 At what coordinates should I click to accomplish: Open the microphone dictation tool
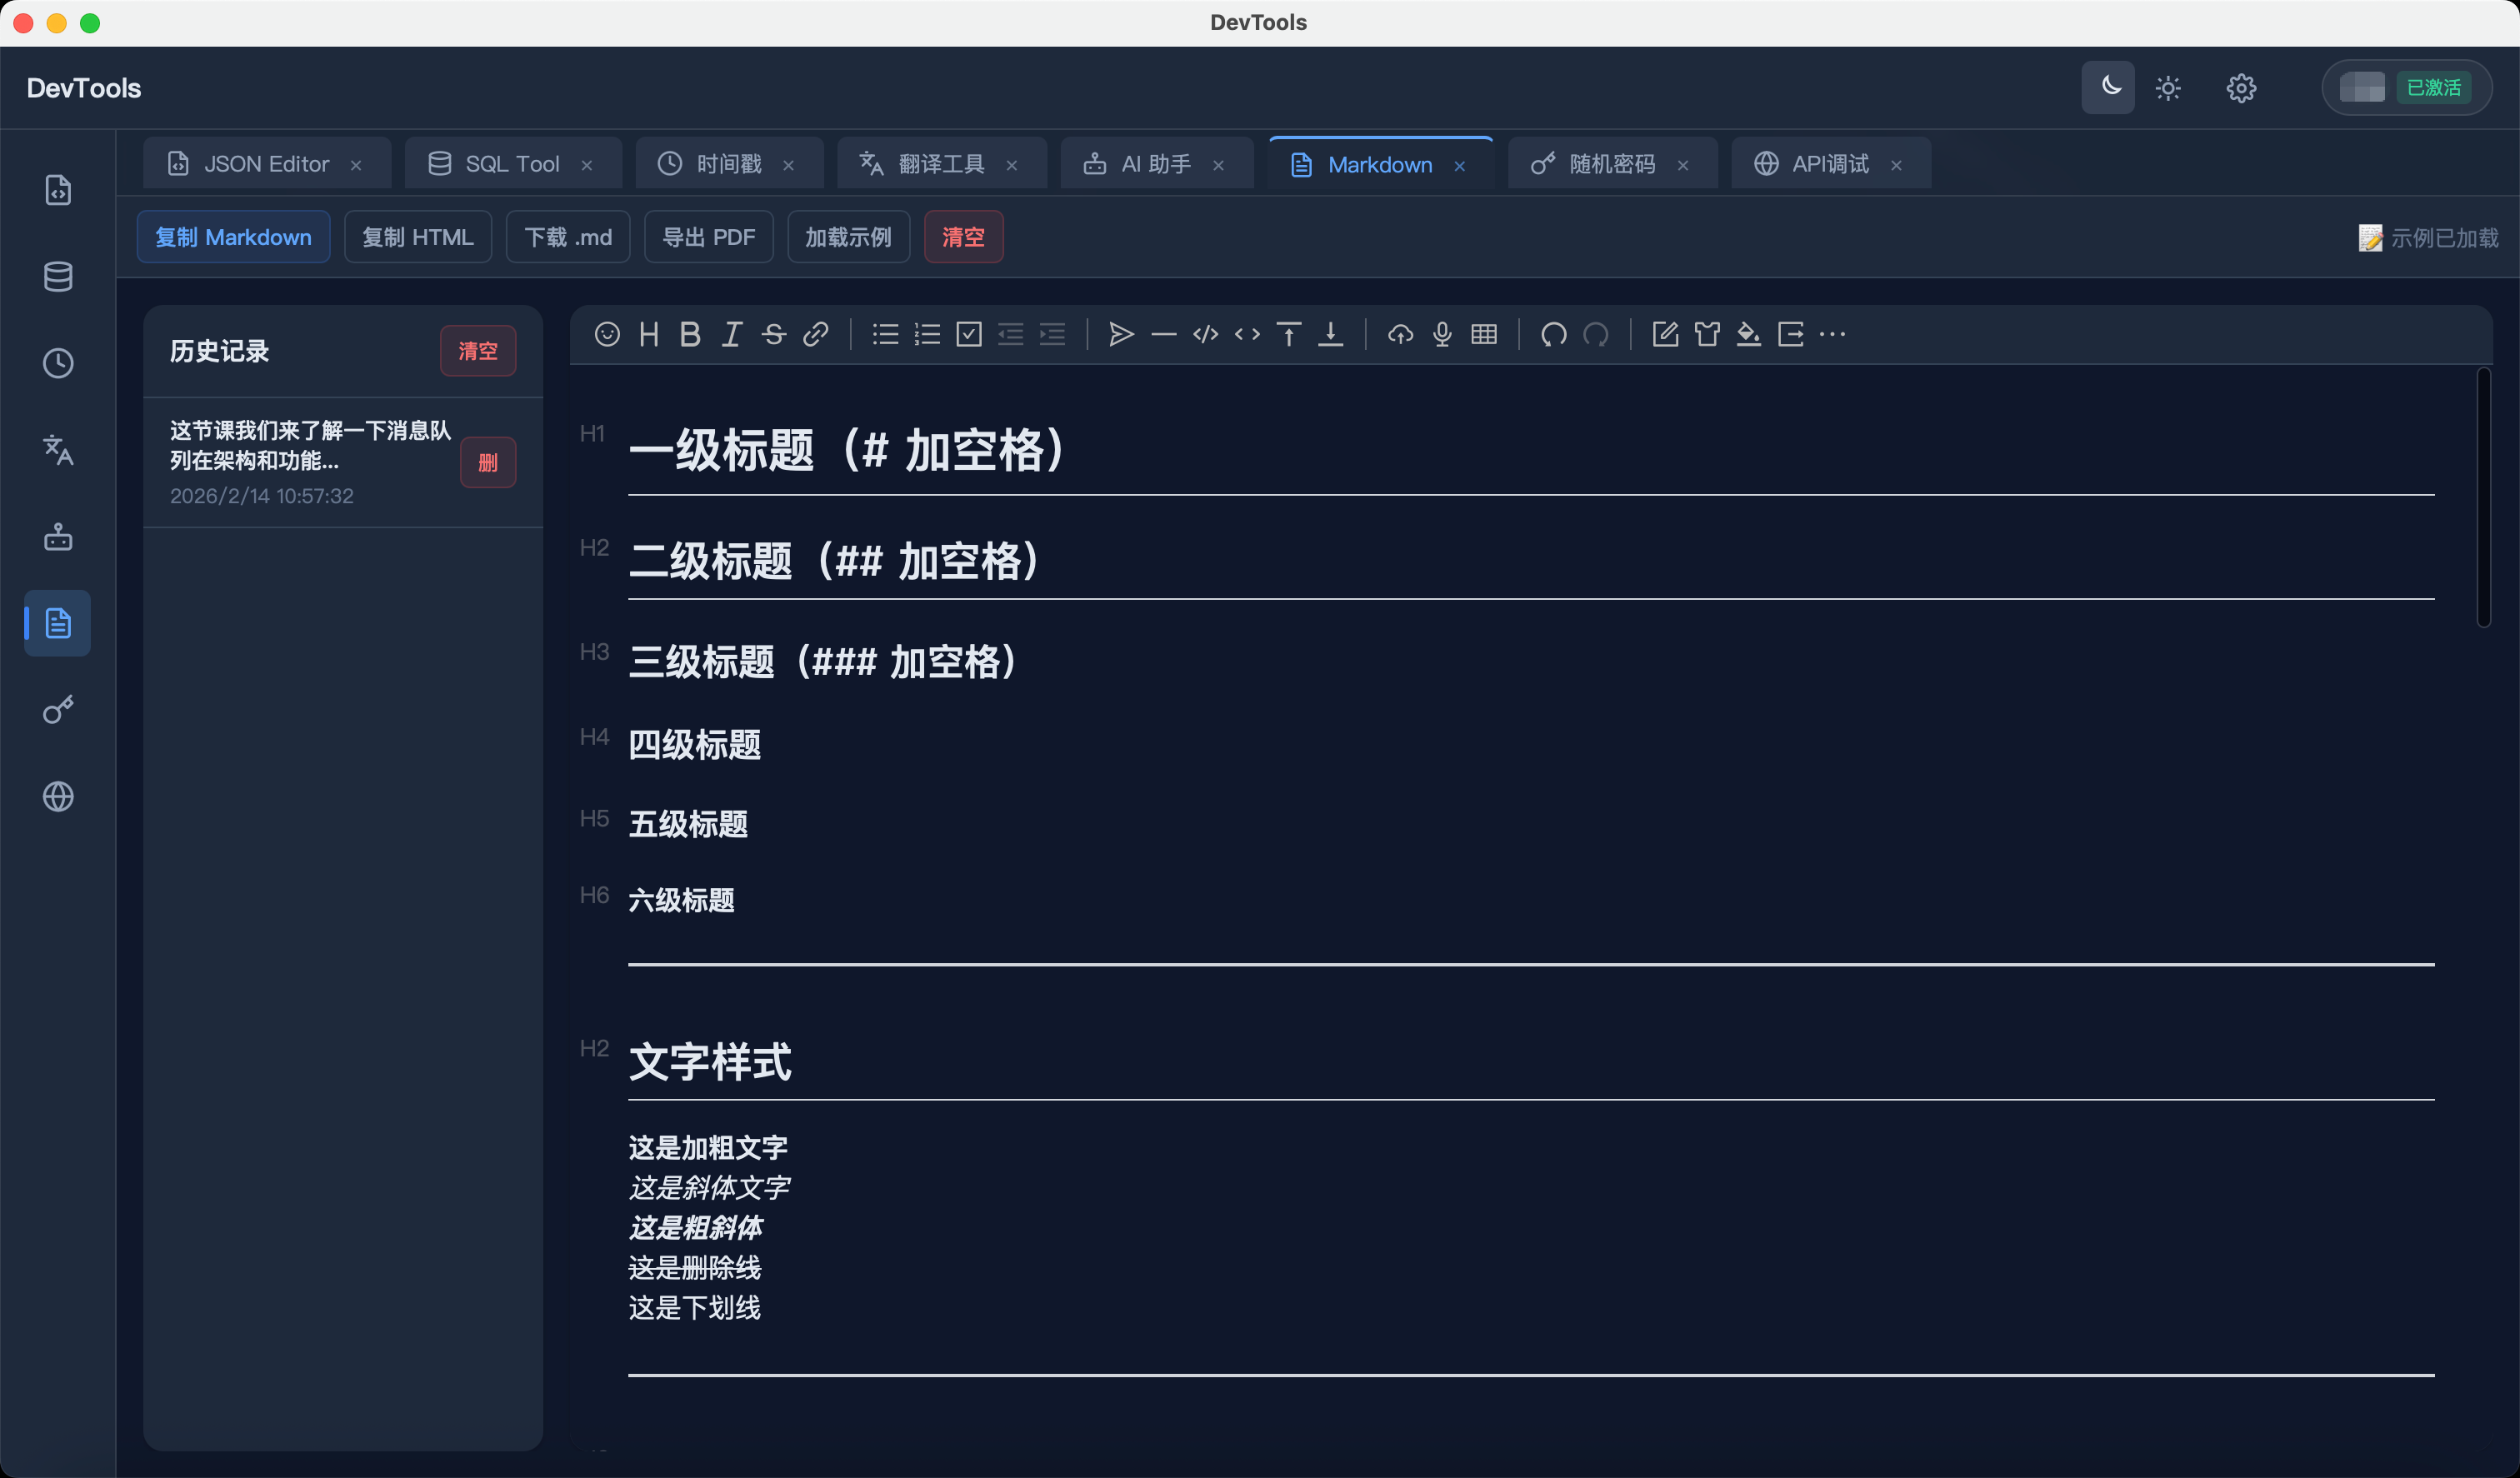[x=1441, y=334]
